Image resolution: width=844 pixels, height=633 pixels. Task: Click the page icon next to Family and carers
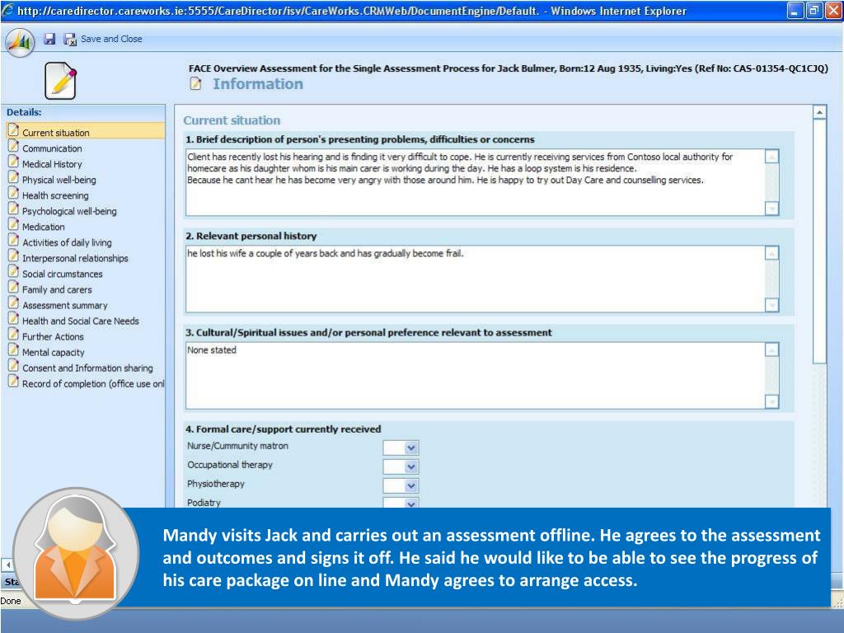pos(13,287)
